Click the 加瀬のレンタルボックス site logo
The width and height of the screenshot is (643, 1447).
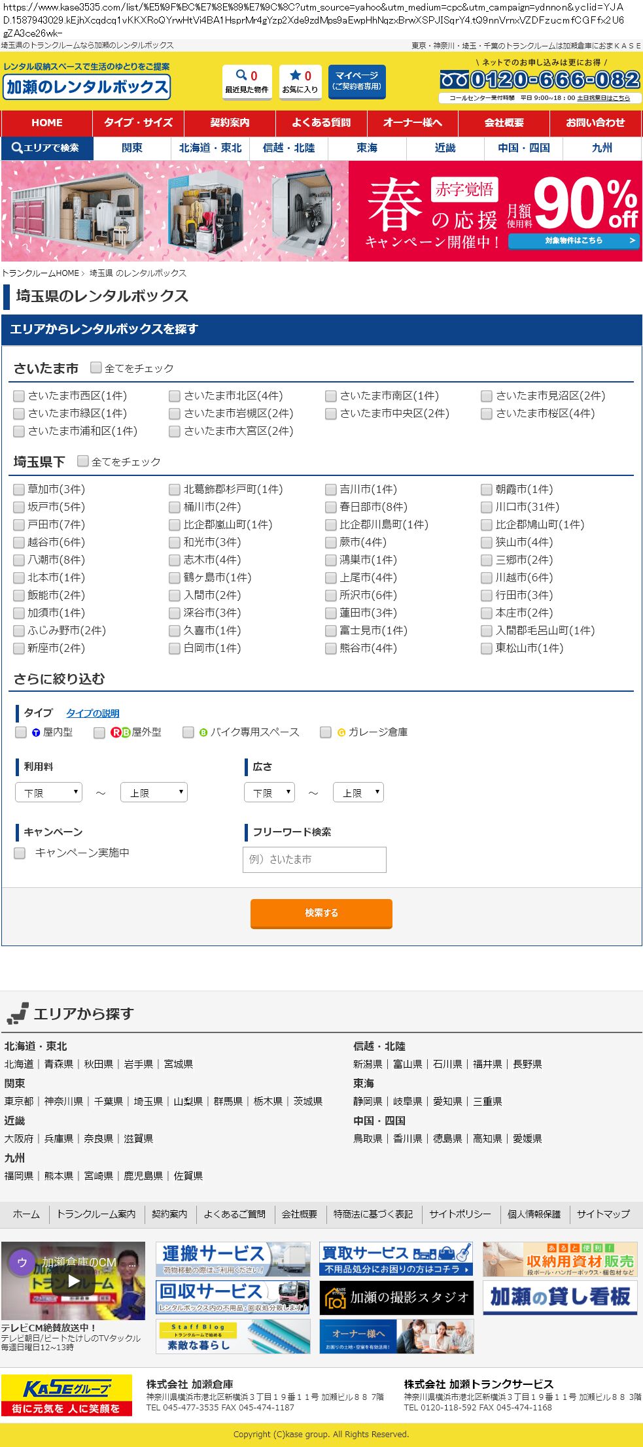87,86
